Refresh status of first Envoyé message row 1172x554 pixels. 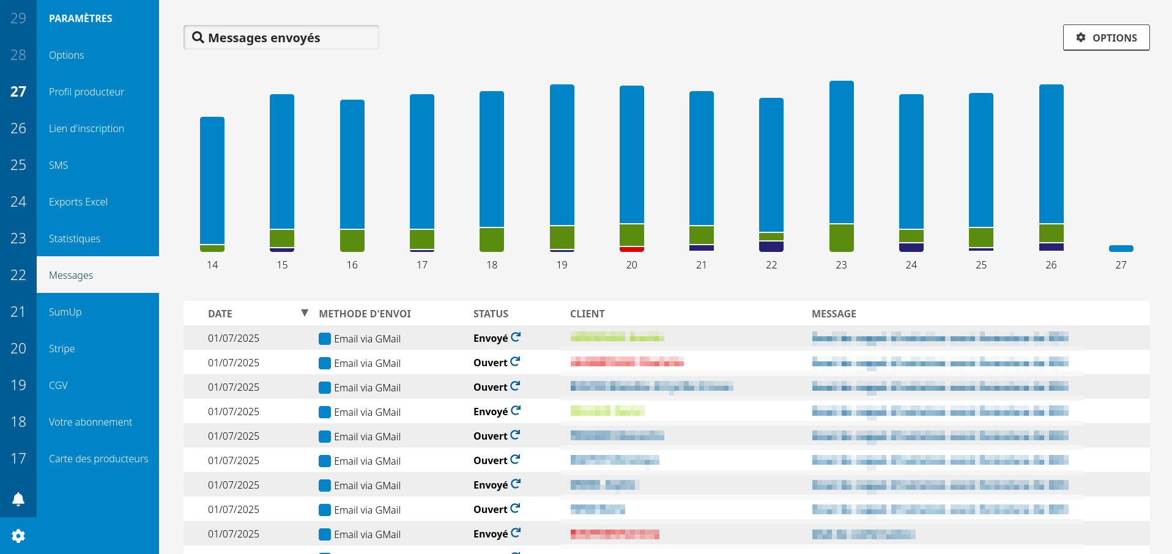tap(516, 338)
